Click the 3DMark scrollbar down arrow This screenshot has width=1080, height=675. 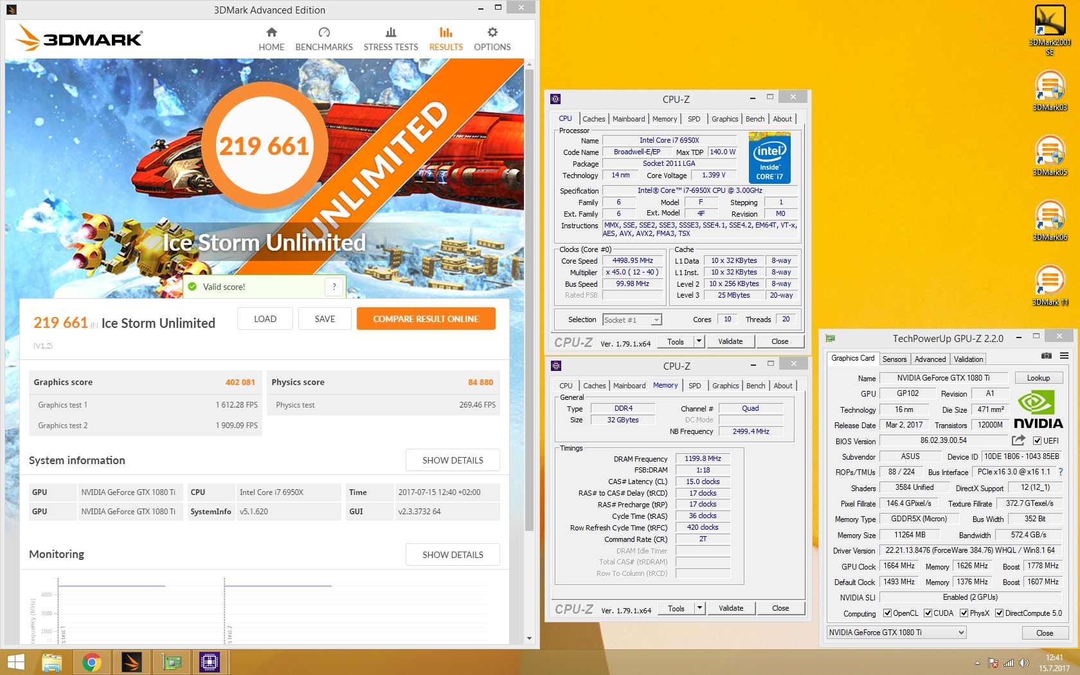529,638
